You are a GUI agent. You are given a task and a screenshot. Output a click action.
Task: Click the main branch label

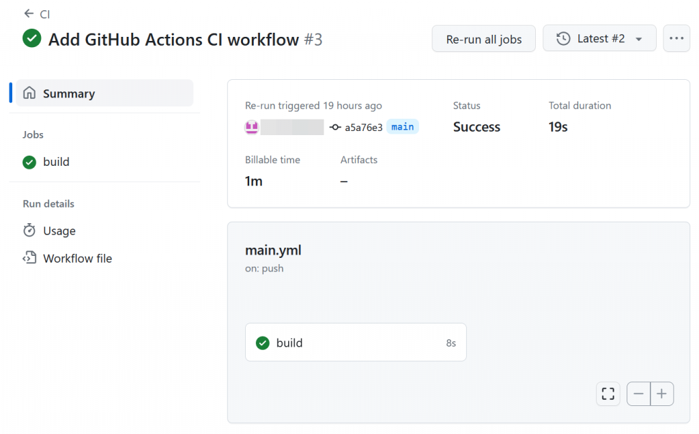403,127
